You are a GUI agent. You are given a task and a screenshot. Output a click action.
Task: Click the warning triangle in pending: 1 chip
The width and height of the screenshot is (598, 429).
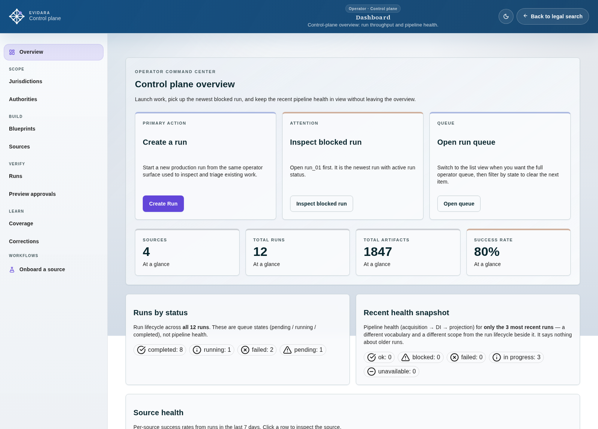(287, 350)
